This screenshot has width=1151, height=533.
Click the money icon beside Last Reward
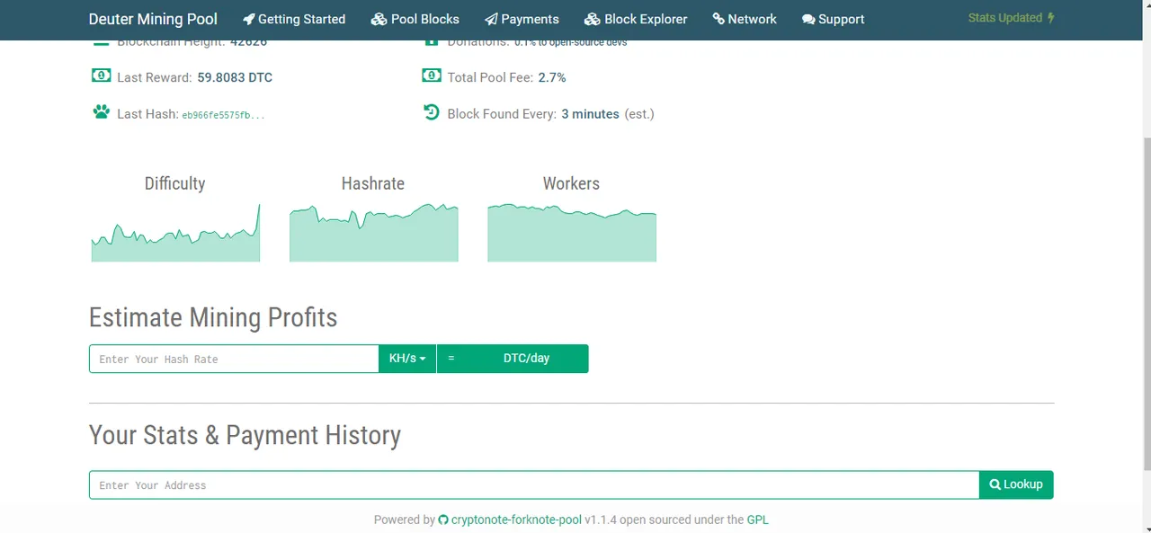101,76
